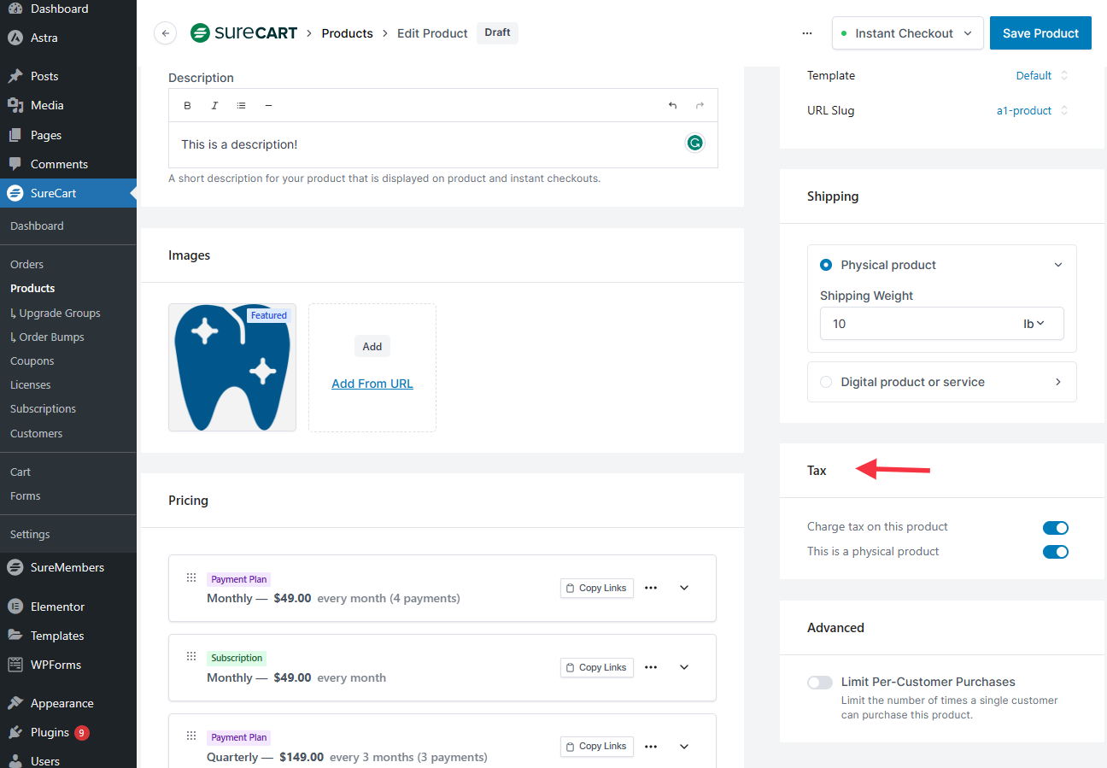Screen dimensions: 1107x768
Task: Open shipping weight unit lb dropdown
Action: [x=1034, y=324]
